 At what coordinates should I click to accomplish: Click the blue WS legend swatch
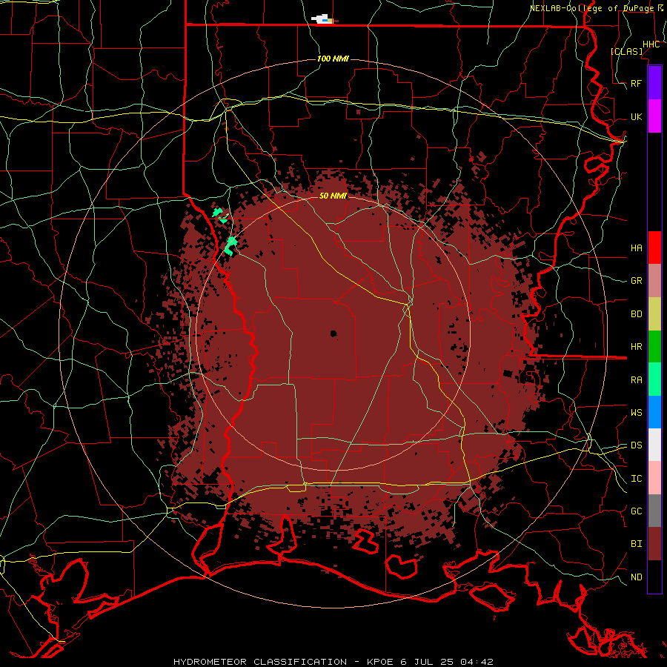(x=654, y=412)
